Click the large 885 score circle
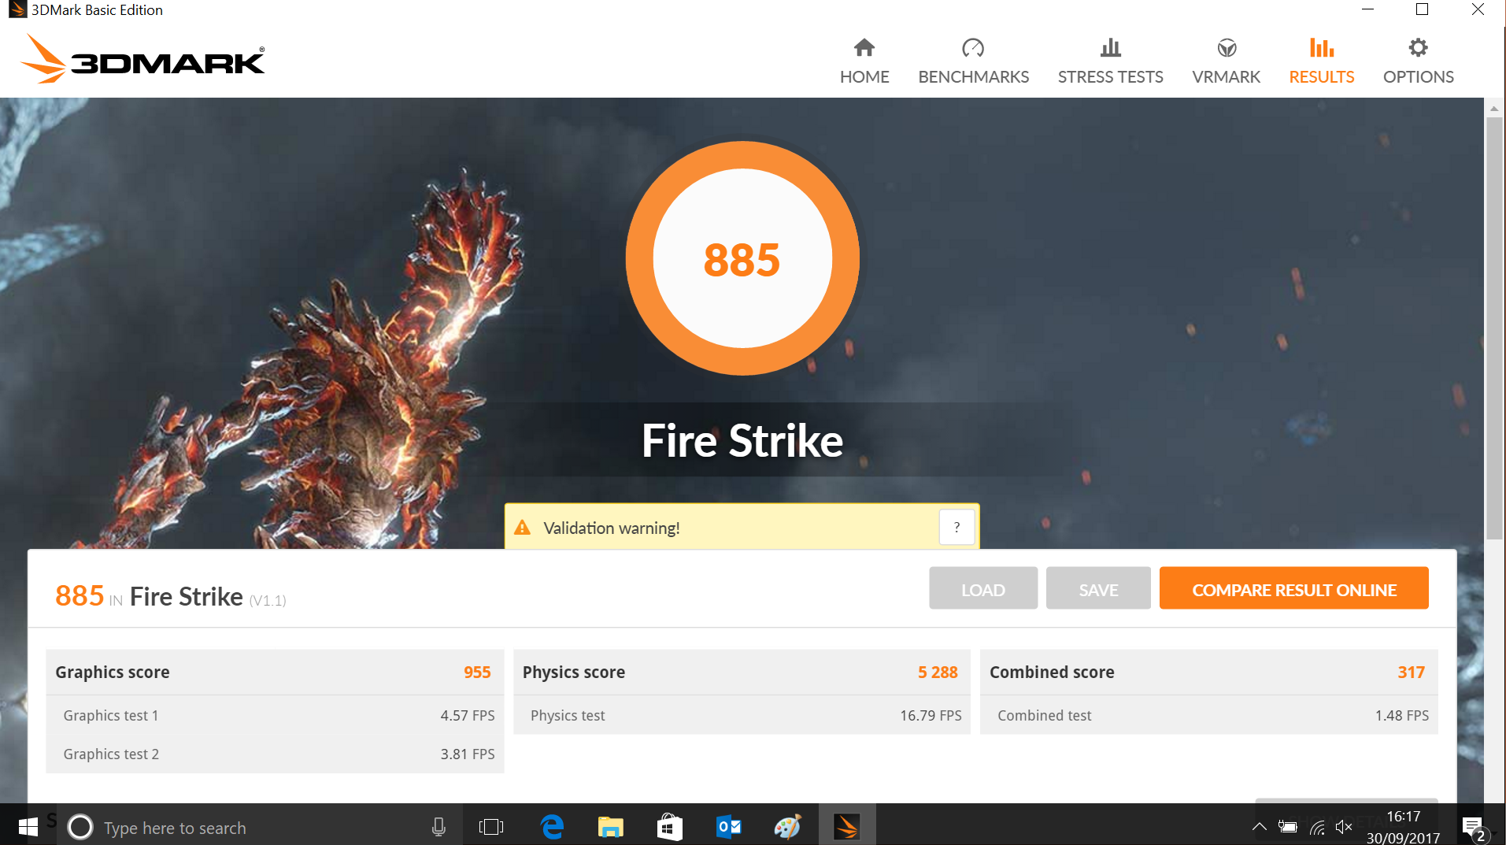 point(742,258)
